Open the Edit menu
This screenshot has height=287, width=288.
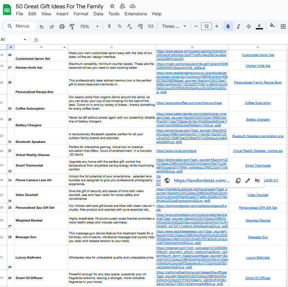(x=32, y=14)
